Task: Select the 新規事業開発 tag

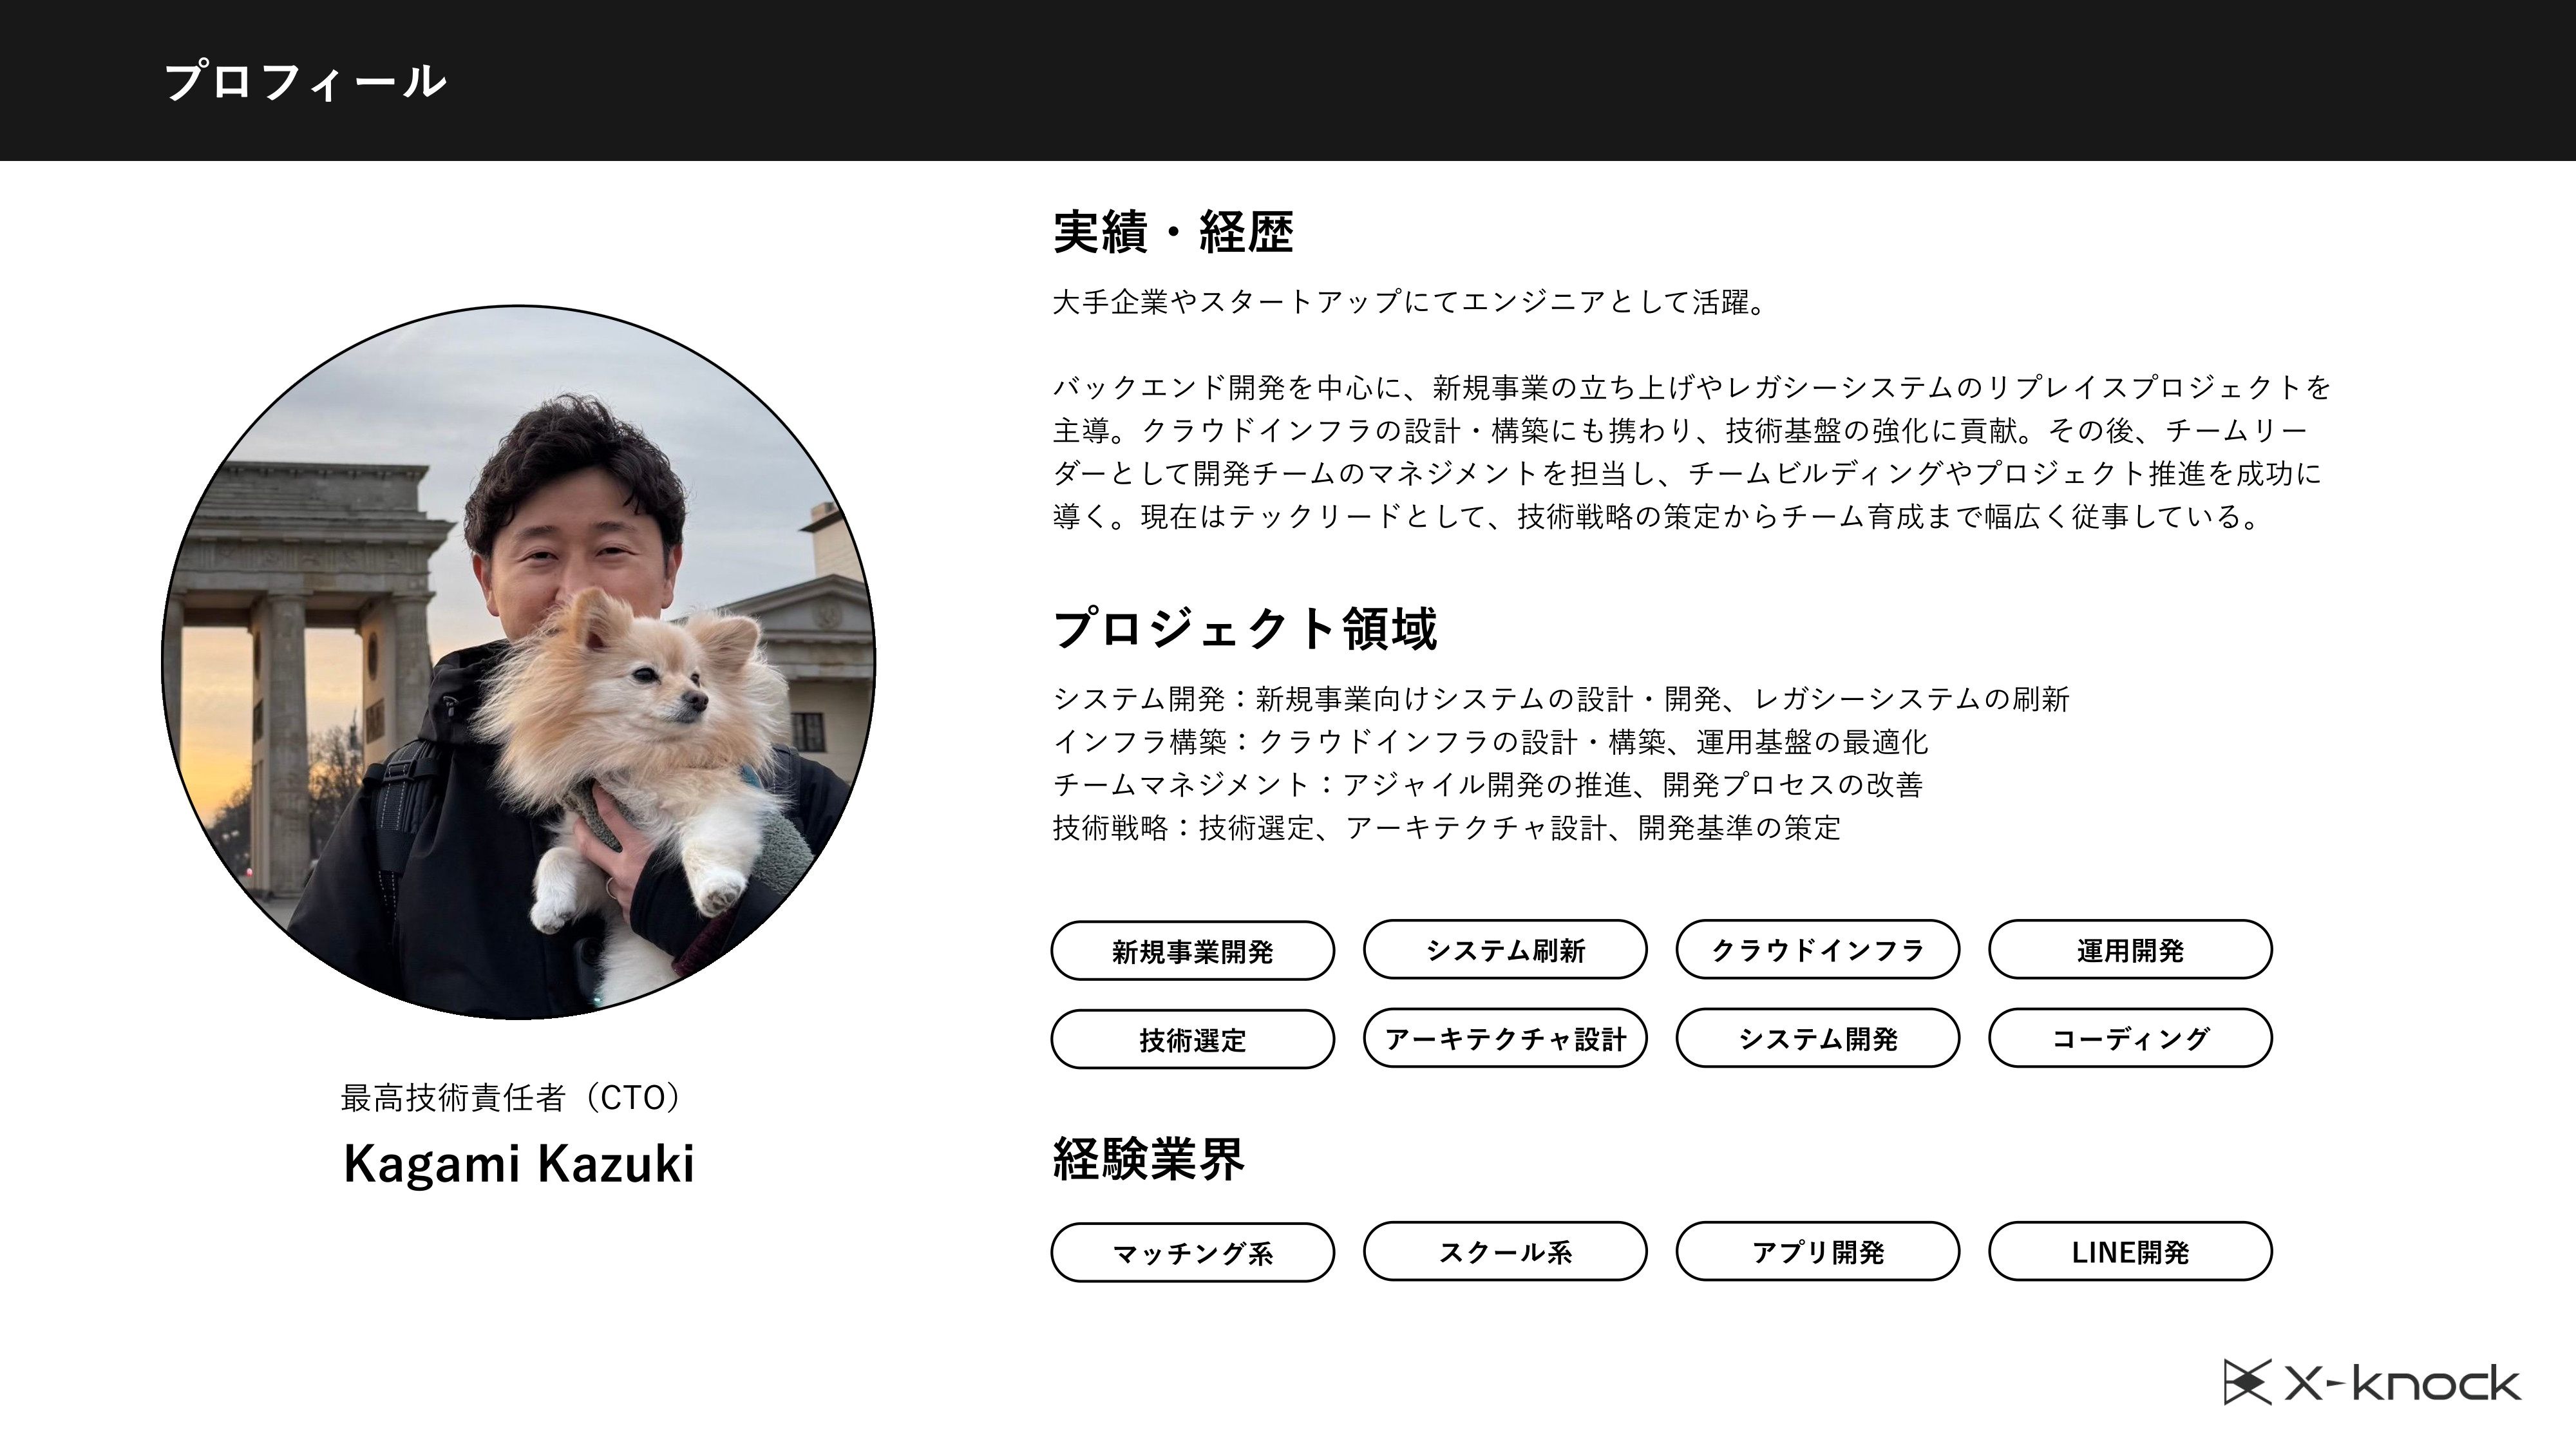Action: [1192, 950]
